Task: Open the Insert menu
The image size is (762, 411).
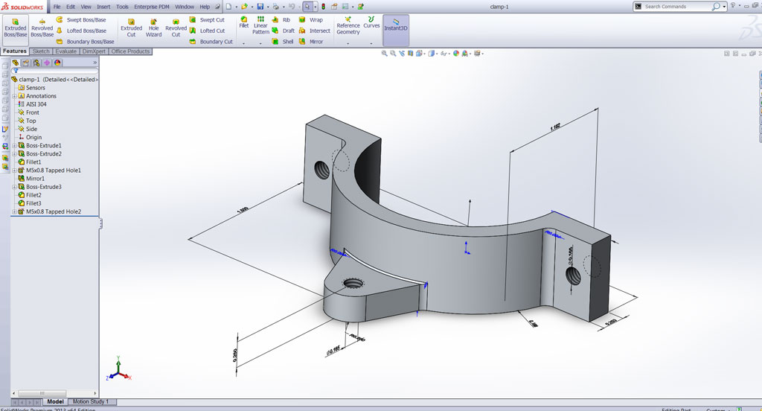Action: pyautogui.click(x=103, y=7)
